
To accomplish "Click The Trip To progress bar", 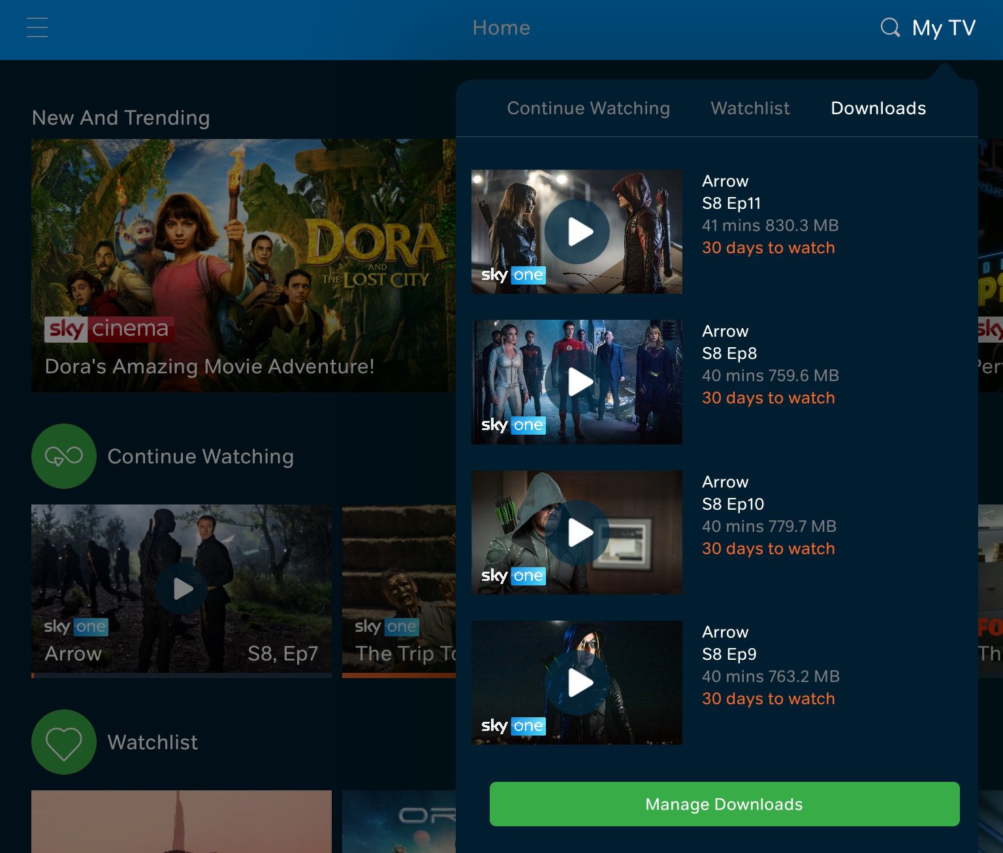I will coord(399,675).
